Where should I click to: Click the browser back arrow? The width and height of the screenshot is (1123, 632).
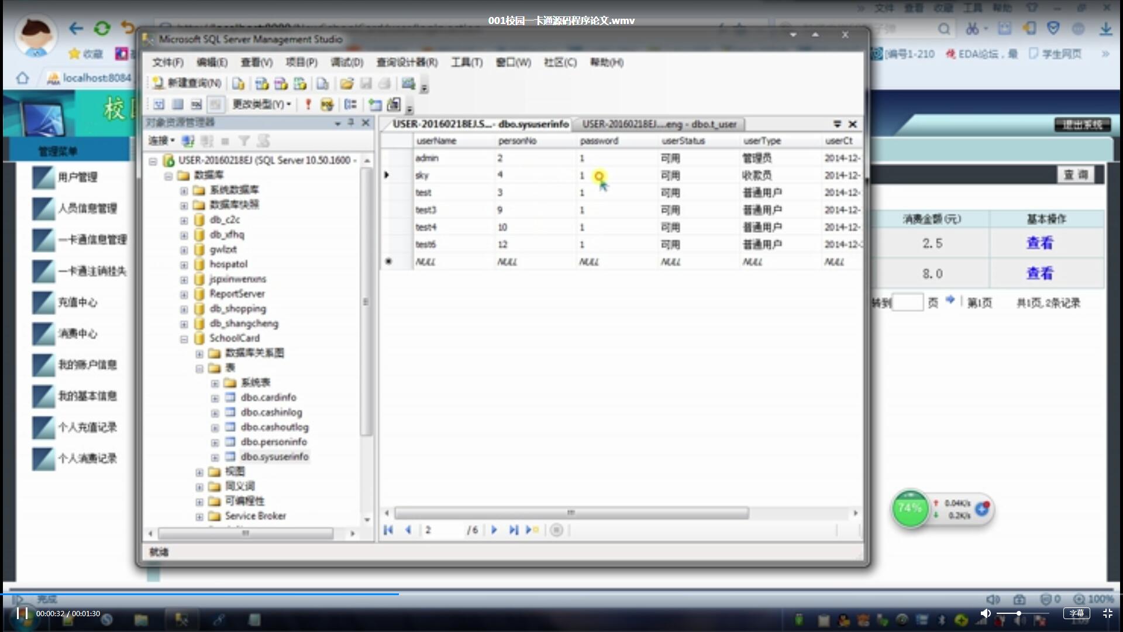tap(76, 29)
